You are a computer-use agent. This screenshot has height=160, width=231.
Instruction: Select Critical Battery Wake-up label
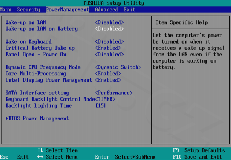40,48
